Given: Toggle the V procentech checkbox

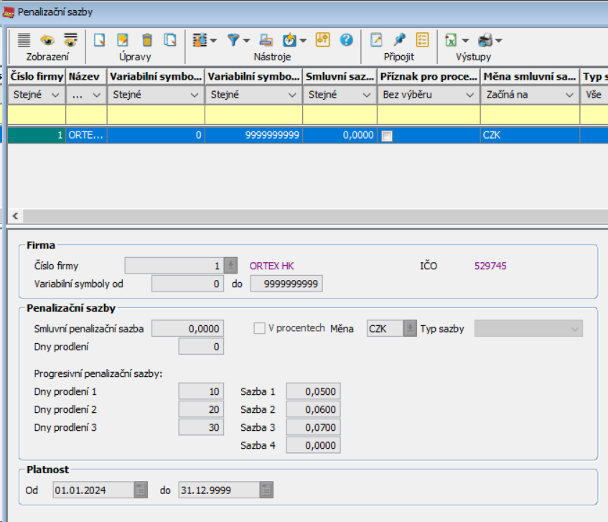Looking at the screenshot, I should click(x=260, y=328).
